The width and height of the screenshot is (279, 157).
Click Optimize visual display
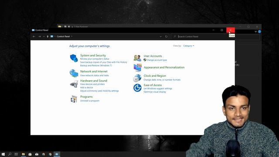coord(155,92)
